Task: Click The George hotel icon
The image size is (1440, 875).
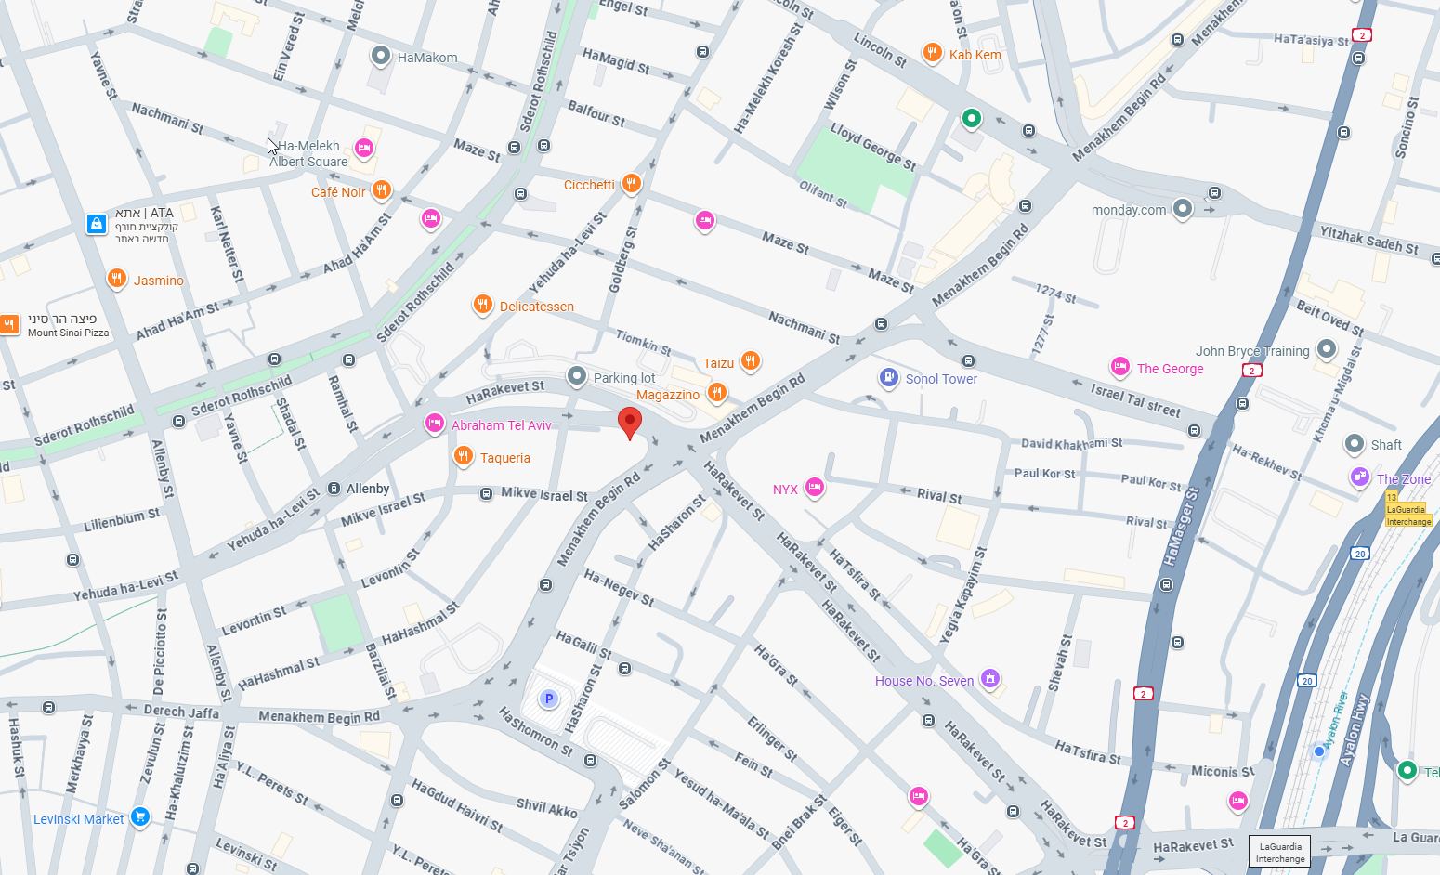Action: point(1120,368)
